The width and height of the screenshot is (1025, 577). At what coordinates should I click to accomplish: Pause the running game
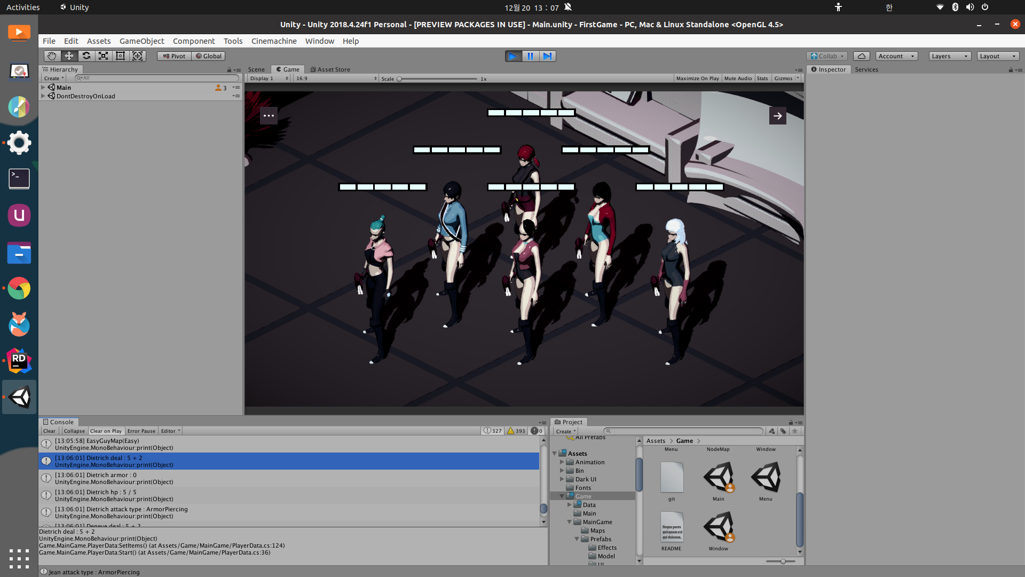pyautogui.click(x=530, y=56)
